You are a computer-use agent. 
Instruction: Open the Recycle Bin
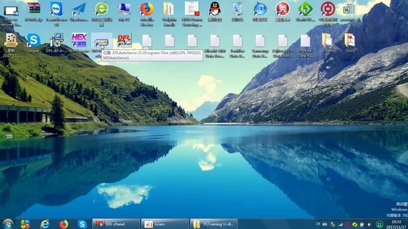[237, 11]
